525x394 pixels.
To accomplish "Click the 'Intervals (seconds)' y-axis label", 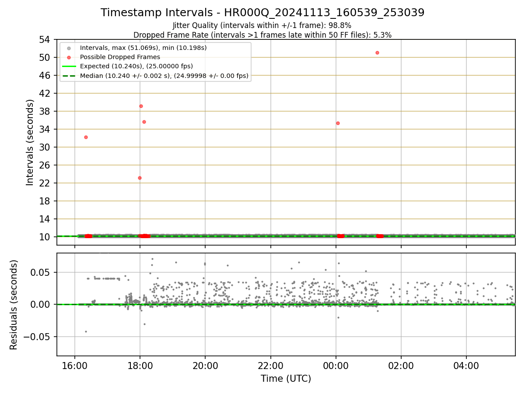I will click(30, 142).
